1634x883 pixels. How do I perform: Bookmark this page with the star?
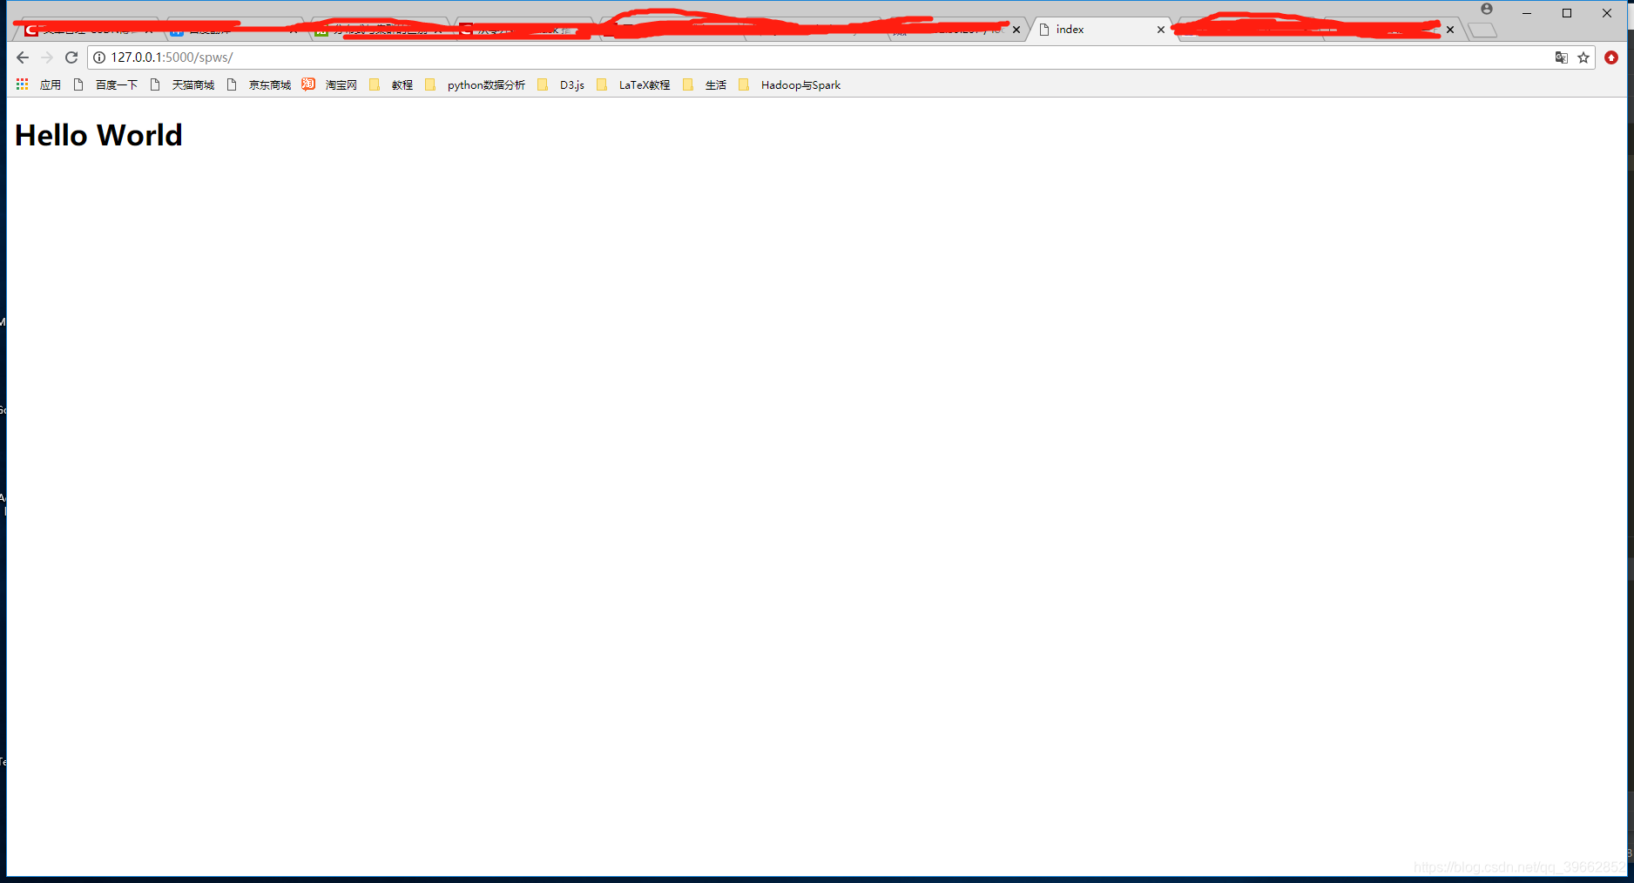coord(1583,57)
